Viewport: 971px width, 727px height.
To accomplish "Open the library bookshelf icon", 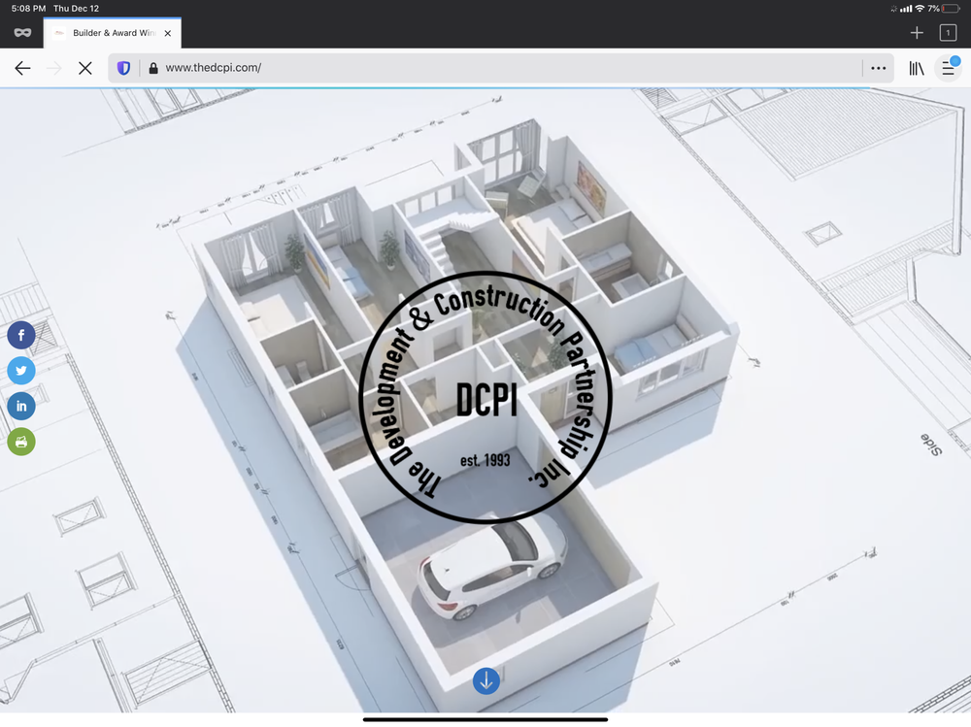I will point(916,69).
